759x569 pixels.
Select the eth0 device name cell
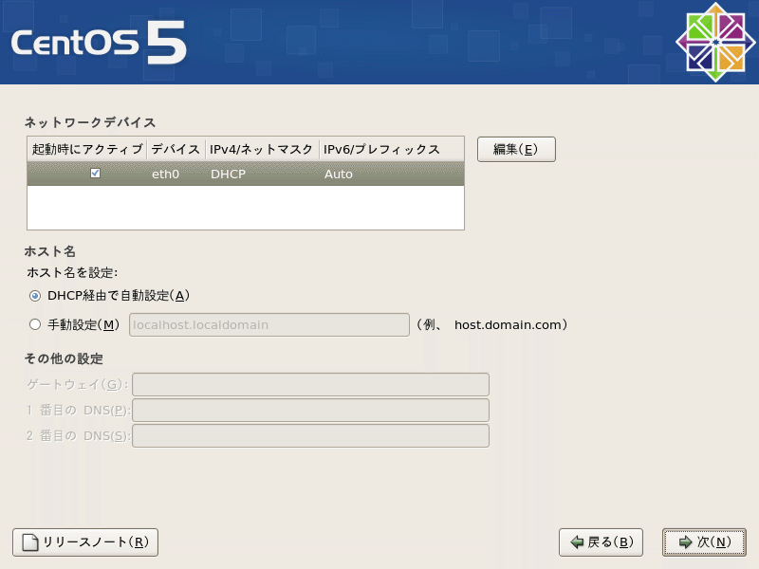165,174
